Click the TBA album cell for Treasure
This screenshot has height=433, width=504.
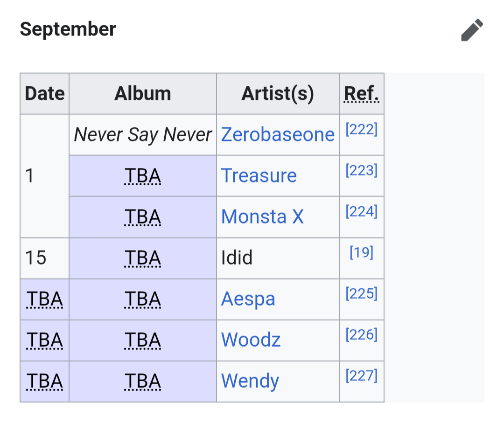[143, 176]
